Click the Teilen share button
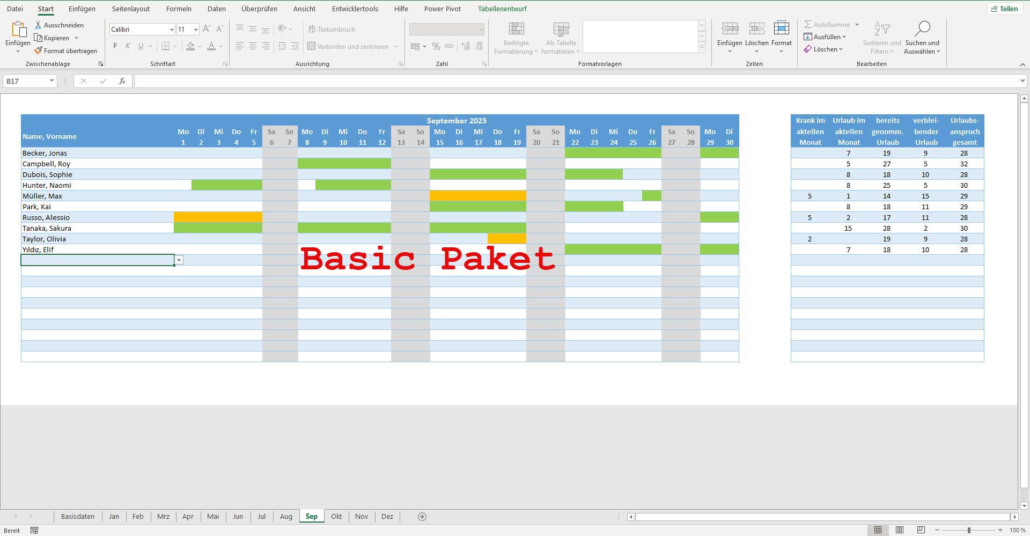 1004,9
